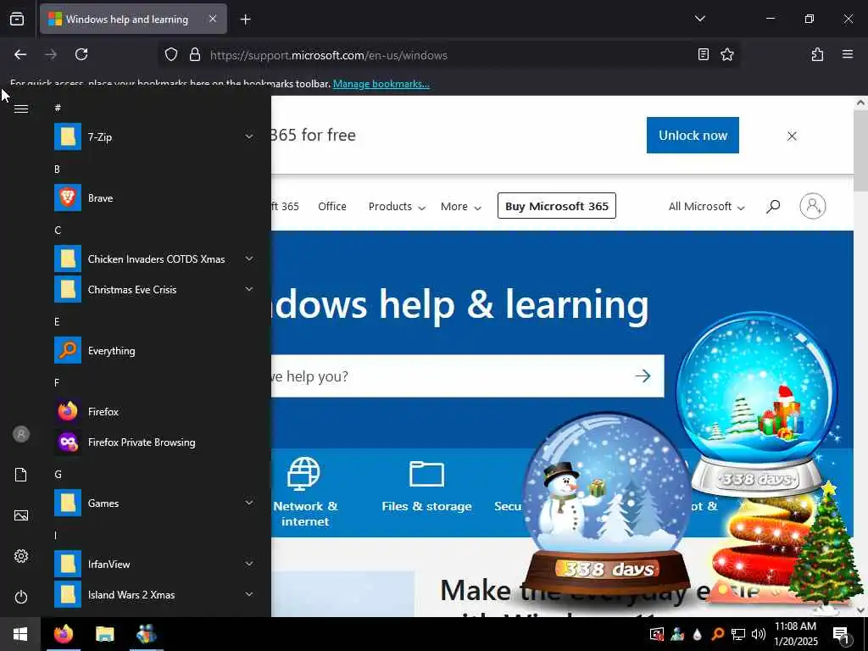Image resolution: width=868 pixels, height=651 pixels.
Task: Expand the 7-Zip folder chevron
Action: pyautogui.click(x=249, y=136)
